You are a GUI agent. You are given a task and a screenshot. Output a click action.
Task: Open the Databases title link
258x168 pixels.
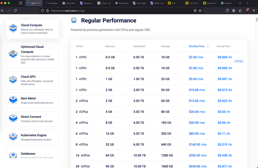(28, 154)
